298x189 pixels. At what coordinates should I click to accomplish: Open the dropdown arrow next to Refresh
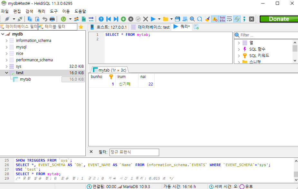click(70, 19)
